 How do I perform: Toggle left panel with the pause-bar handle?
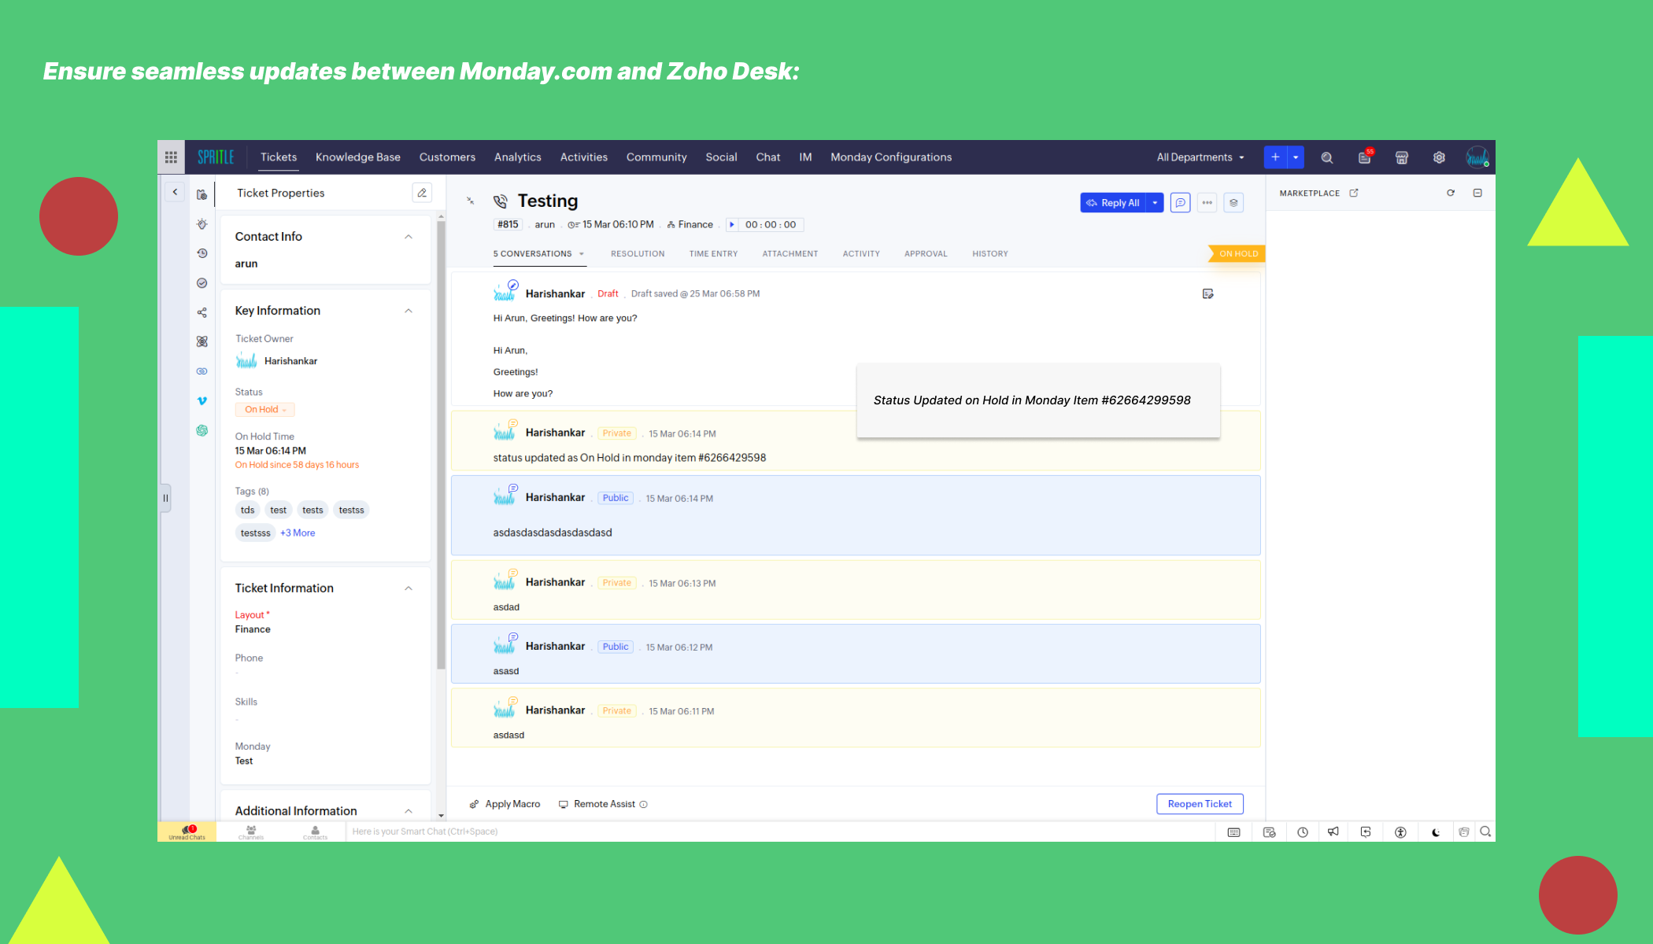pos(165,498)
